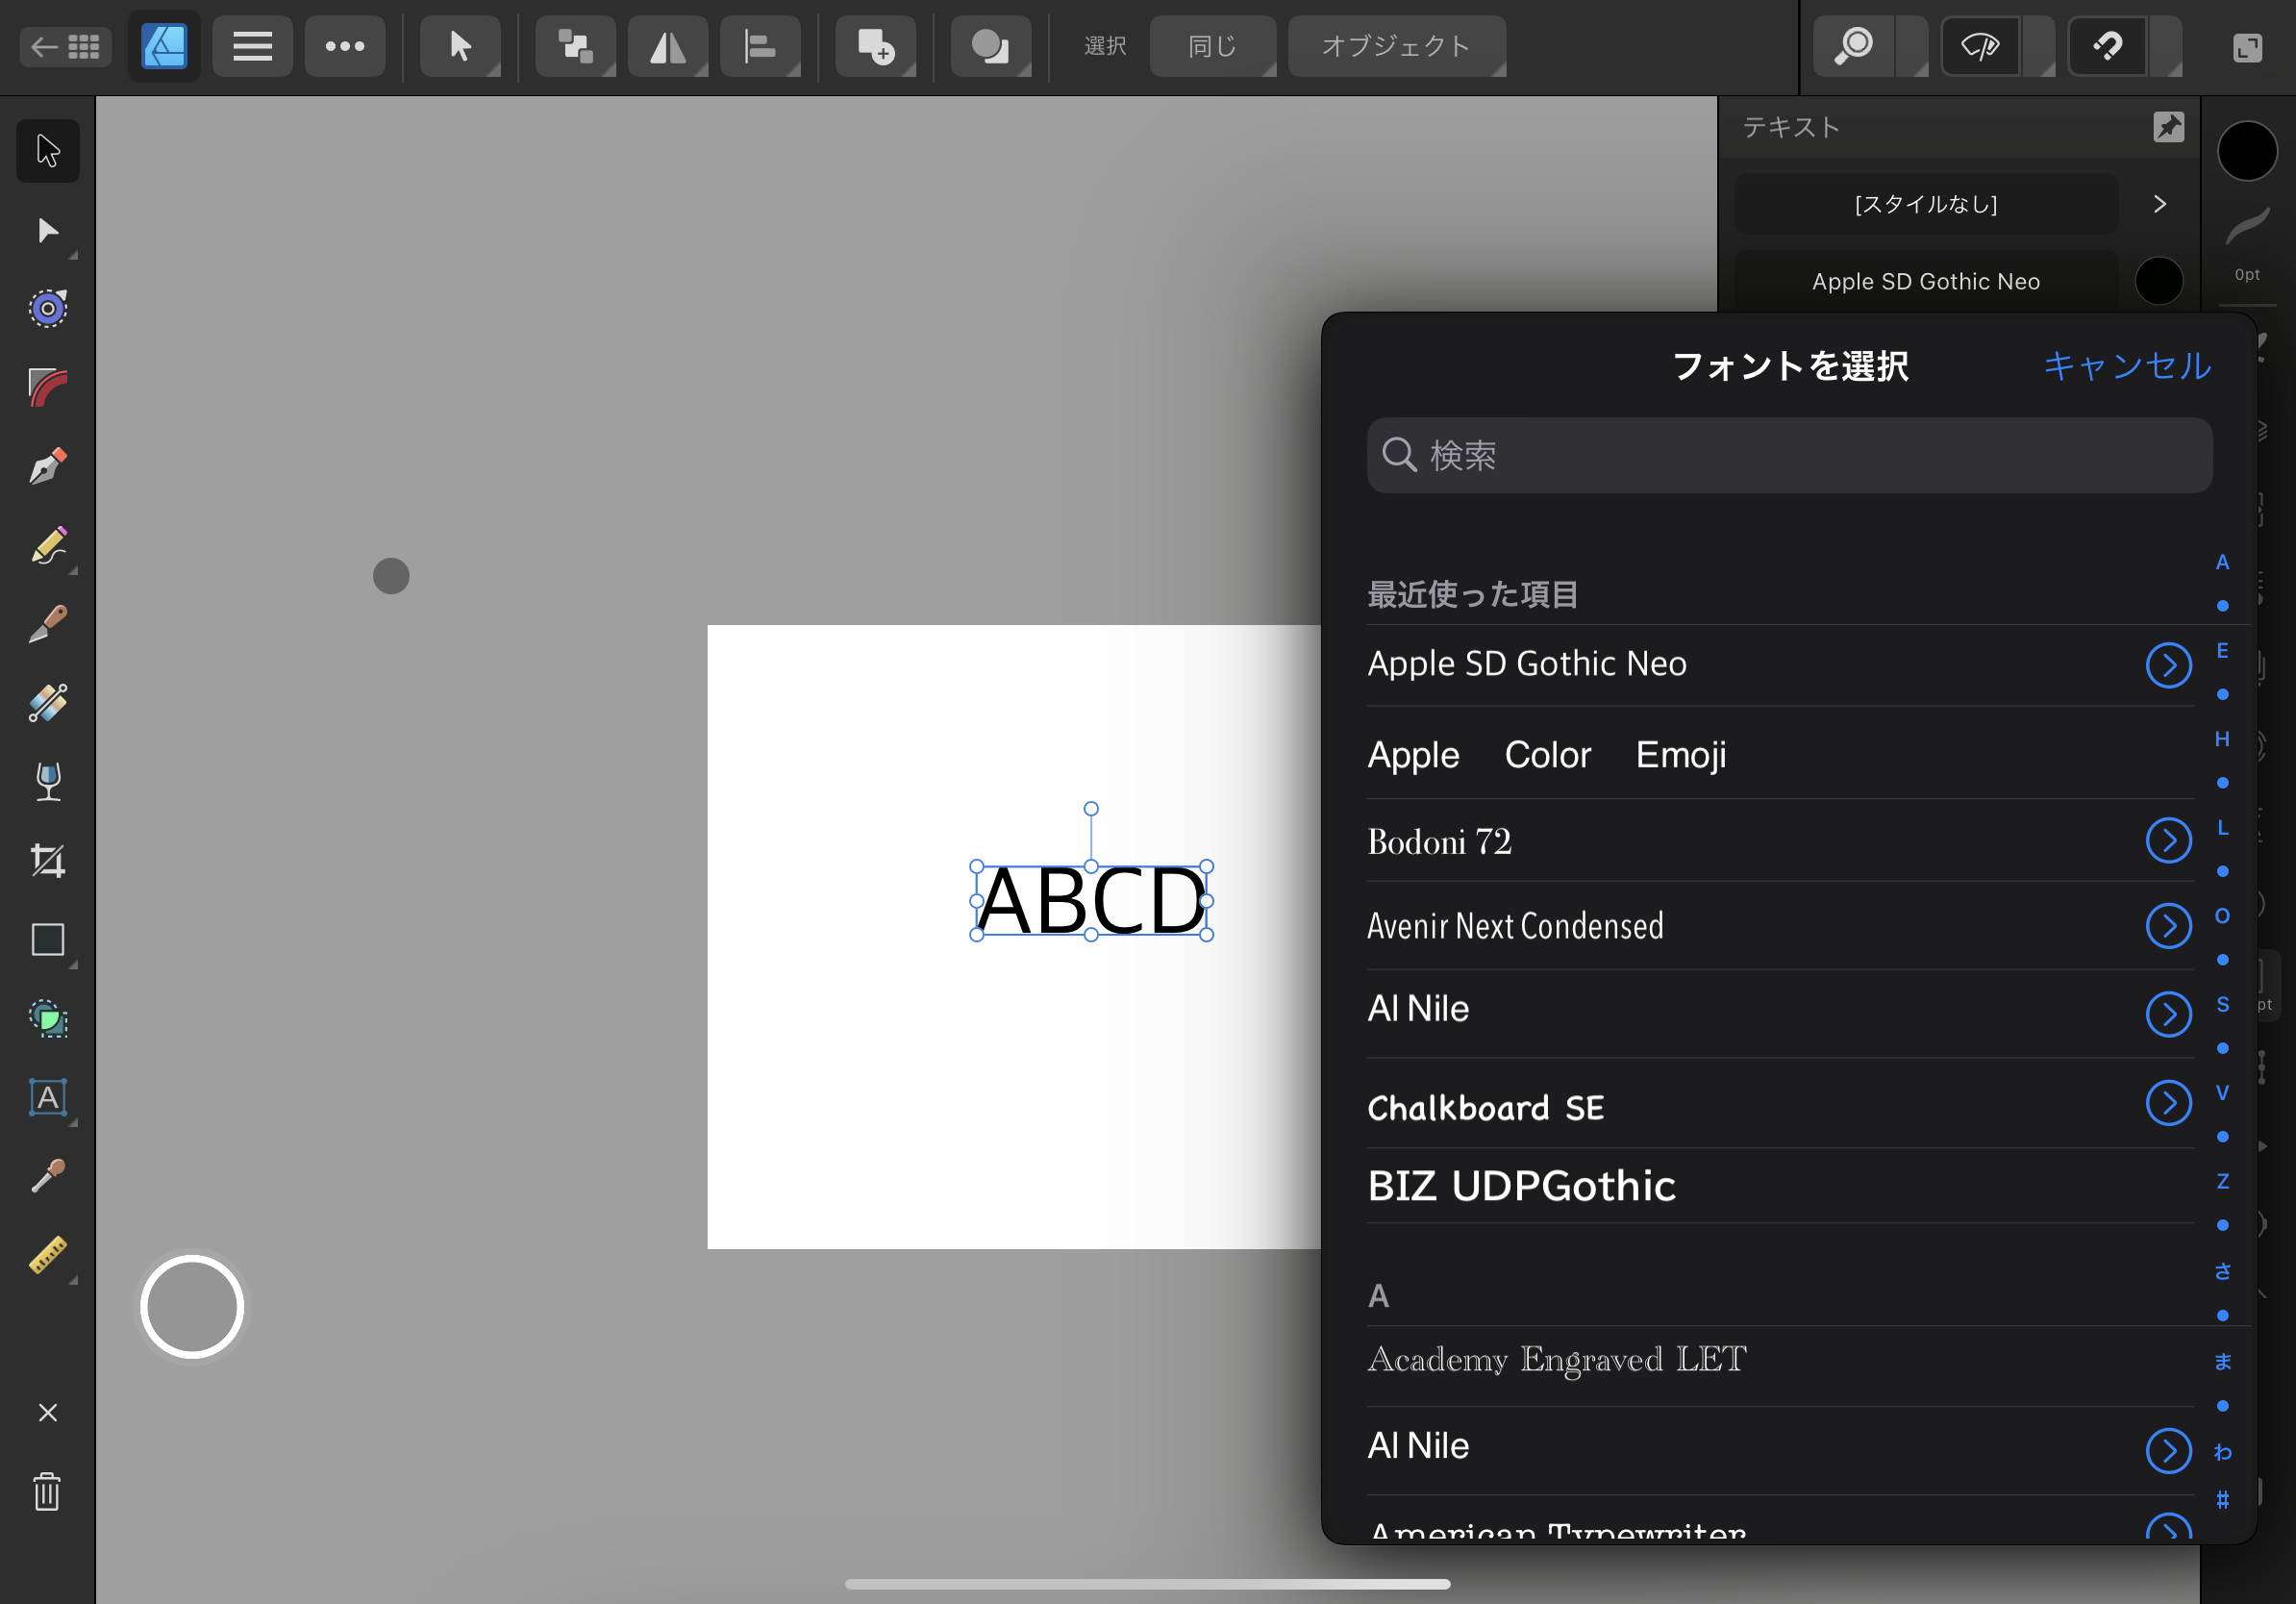This screenshot has height=1604, width=2296.
Task: Expand Apple SD Gothic Neo font styles
Action: pyautogui.click(x=2168, y=665)
